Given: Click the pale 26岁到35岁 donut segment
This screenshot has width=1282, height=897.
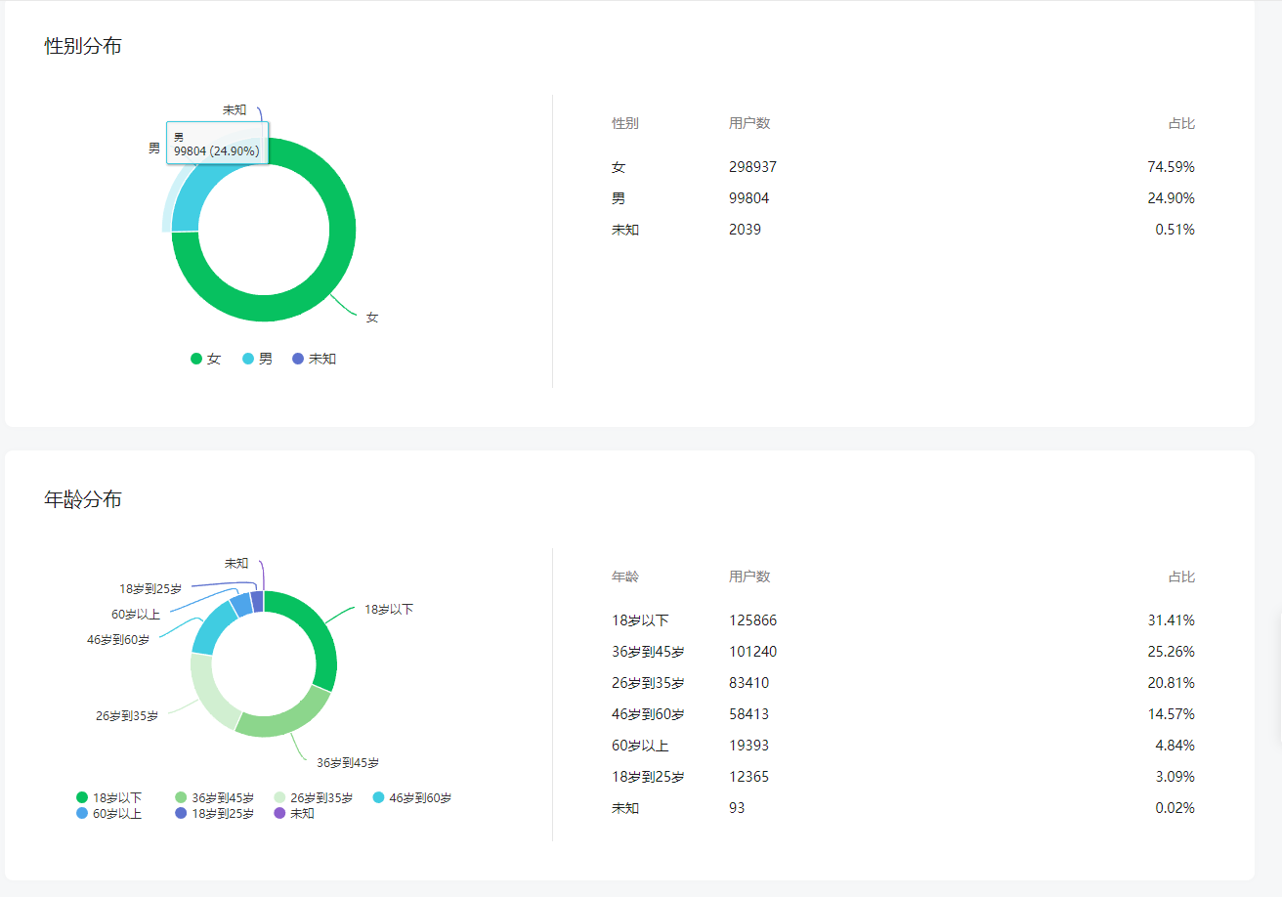Looking at the screenshot, I should pos(208,693).
